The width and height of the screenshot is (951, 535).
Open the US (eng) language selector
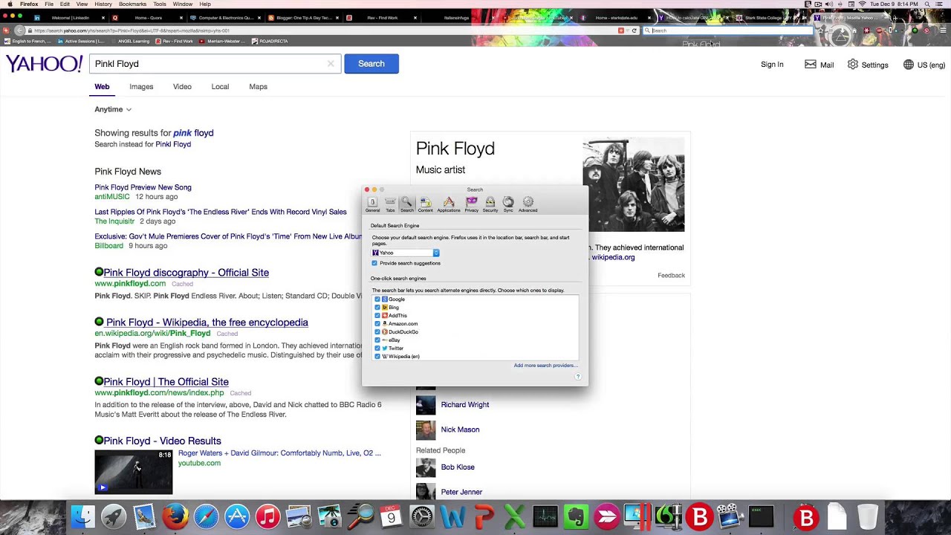coord(925,65)
